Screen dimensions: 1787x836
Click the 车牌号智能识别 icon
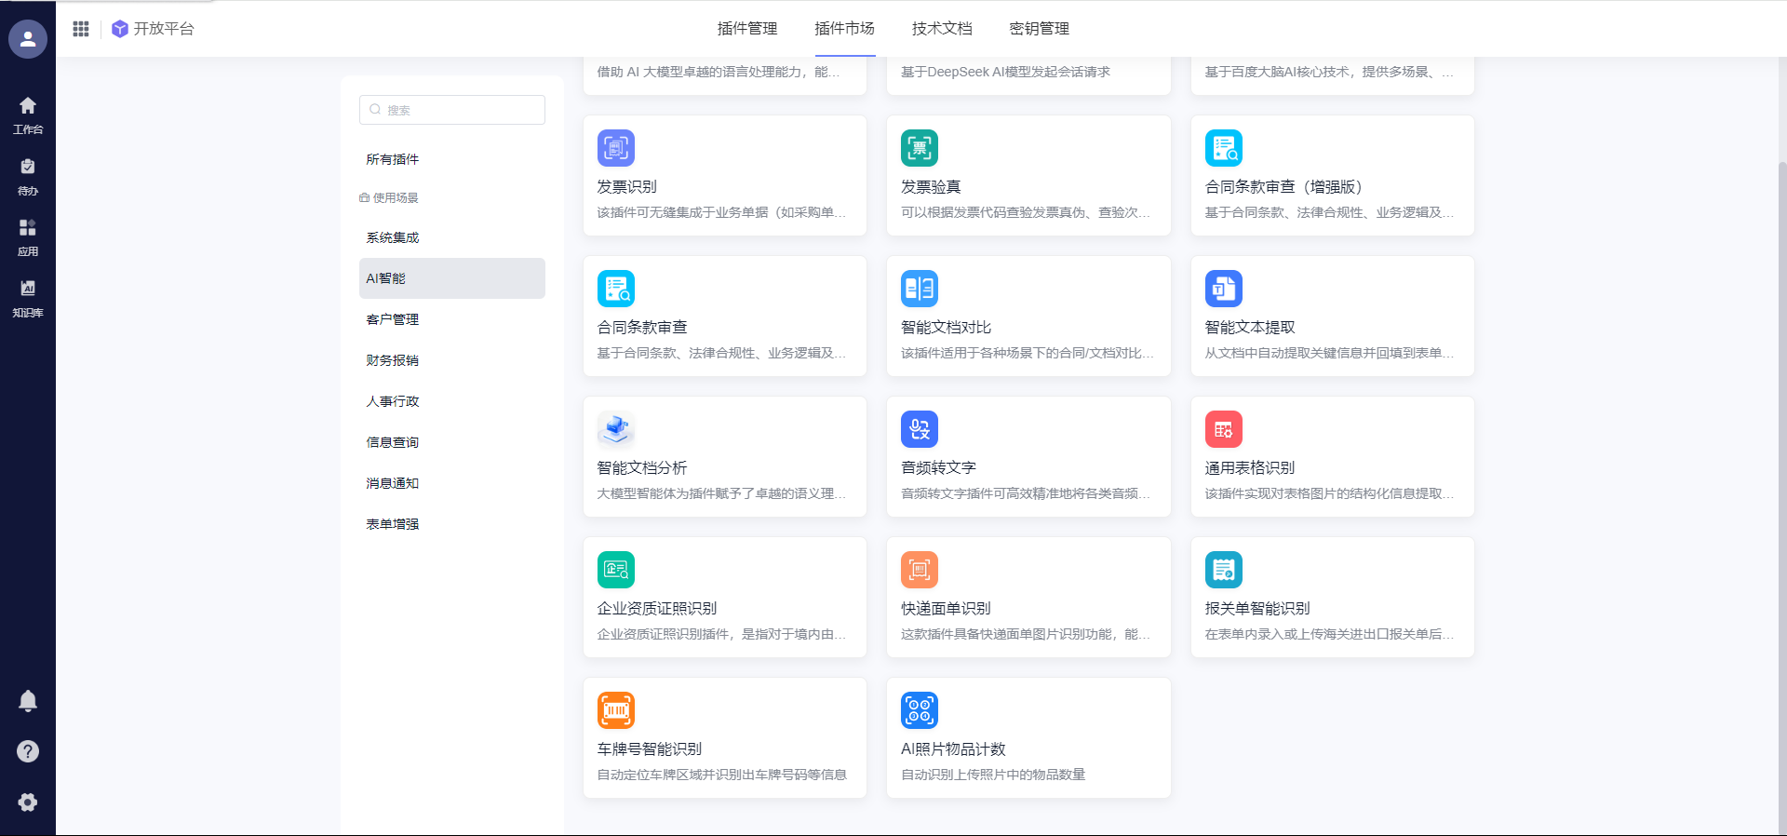pos(615,710)
